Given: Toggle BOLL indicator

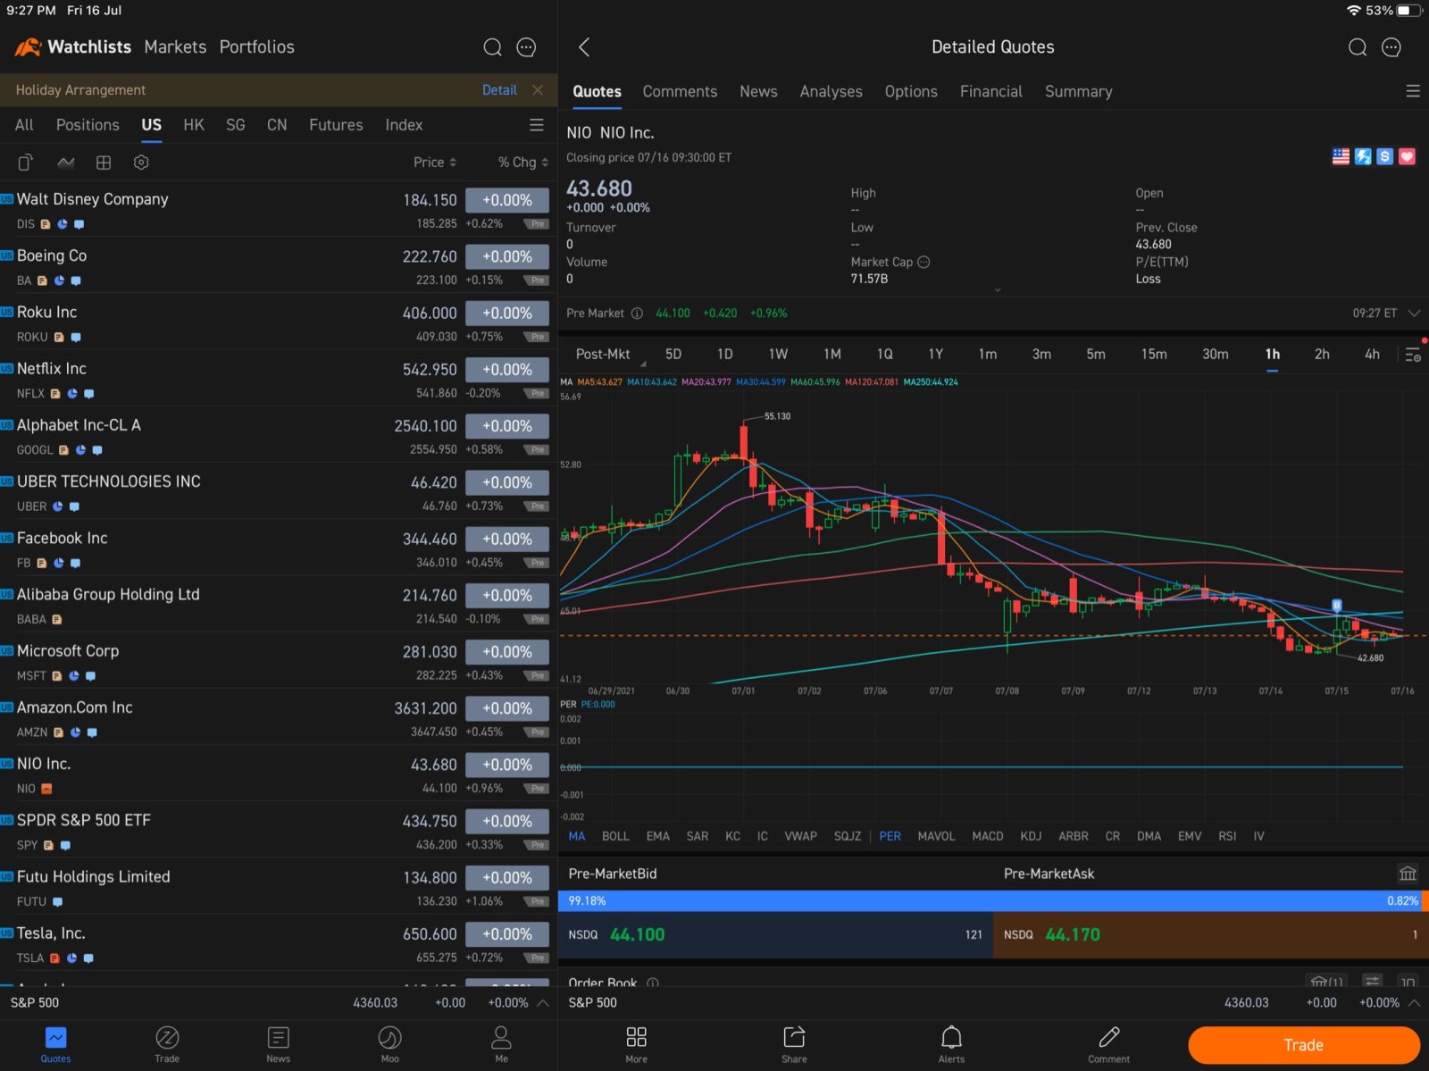Looking at the screenshot, I should coord(615,836).
